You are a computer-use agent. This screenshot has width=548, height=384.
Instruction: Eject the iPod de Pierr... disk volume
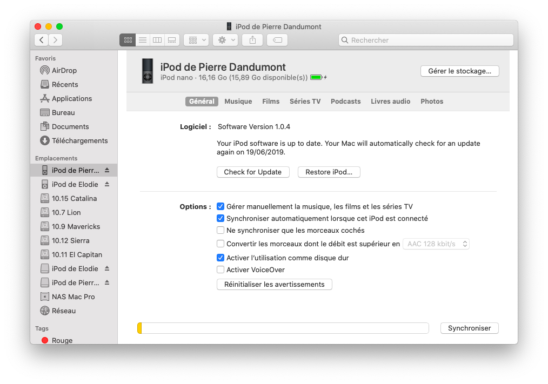tap(108, 282)
